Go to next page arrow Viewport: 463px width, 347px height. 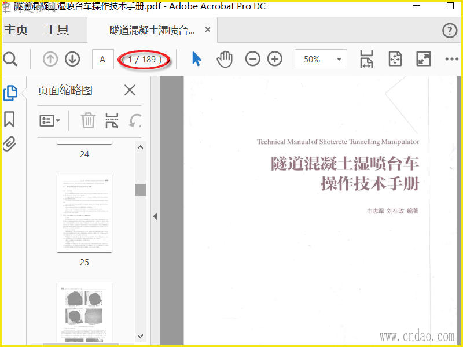coord(72,60)
